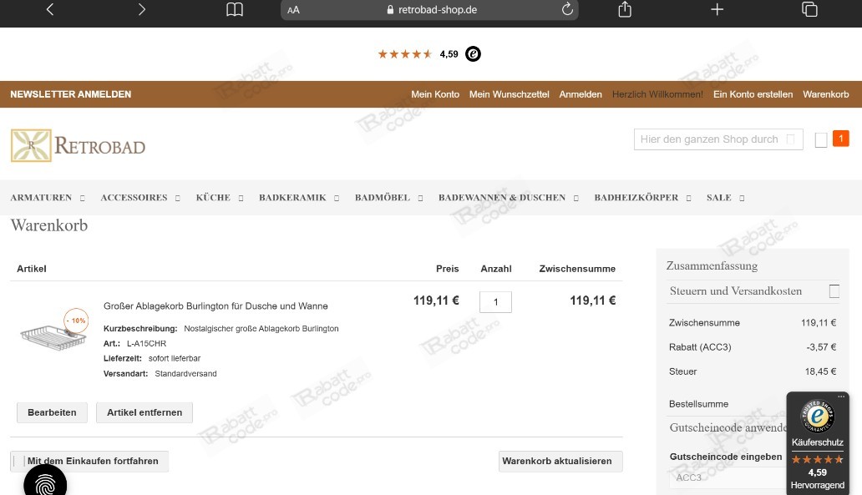Click the shop search field
862x495 pixels.
[718, 139]
